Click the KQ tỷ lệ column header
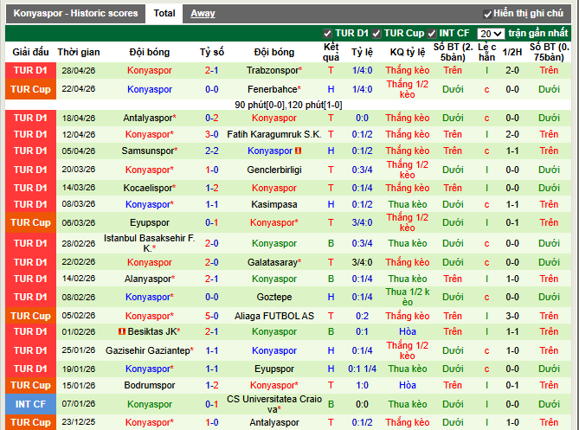The image size is (579, 430). (408, 52)
